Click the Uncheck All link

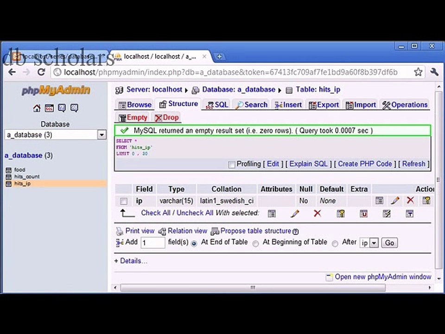click(195, 213)
